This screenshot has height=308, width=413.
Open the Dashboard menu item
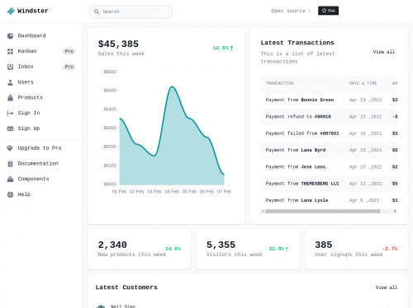point(41,36)
